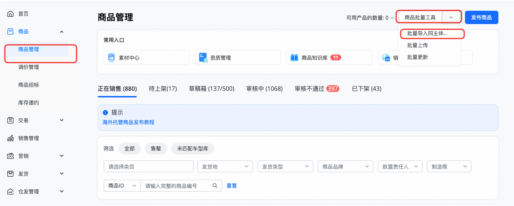
Task: Click the 营销 coupon icon in sidebar
Action: click(x=10, y=156)
